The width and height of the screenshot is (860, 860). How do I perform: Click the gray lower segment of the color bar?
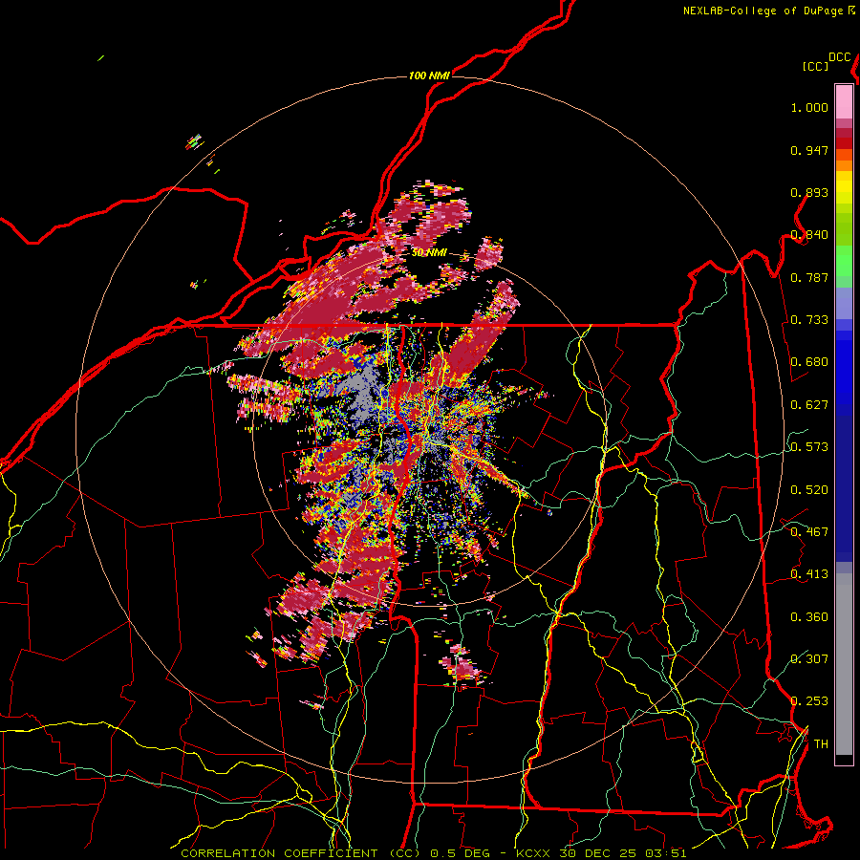(844, 664)
